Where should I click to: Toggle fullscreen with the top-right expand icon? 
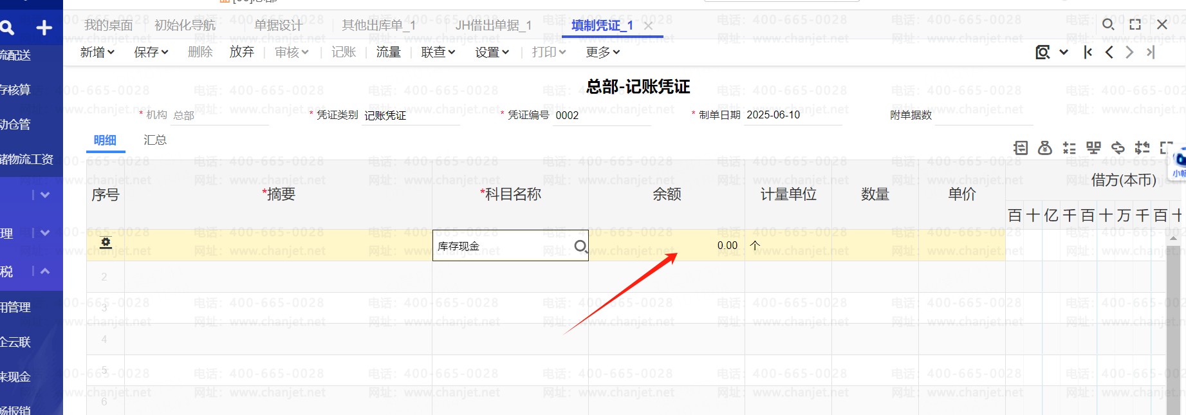click(1135, 24)
